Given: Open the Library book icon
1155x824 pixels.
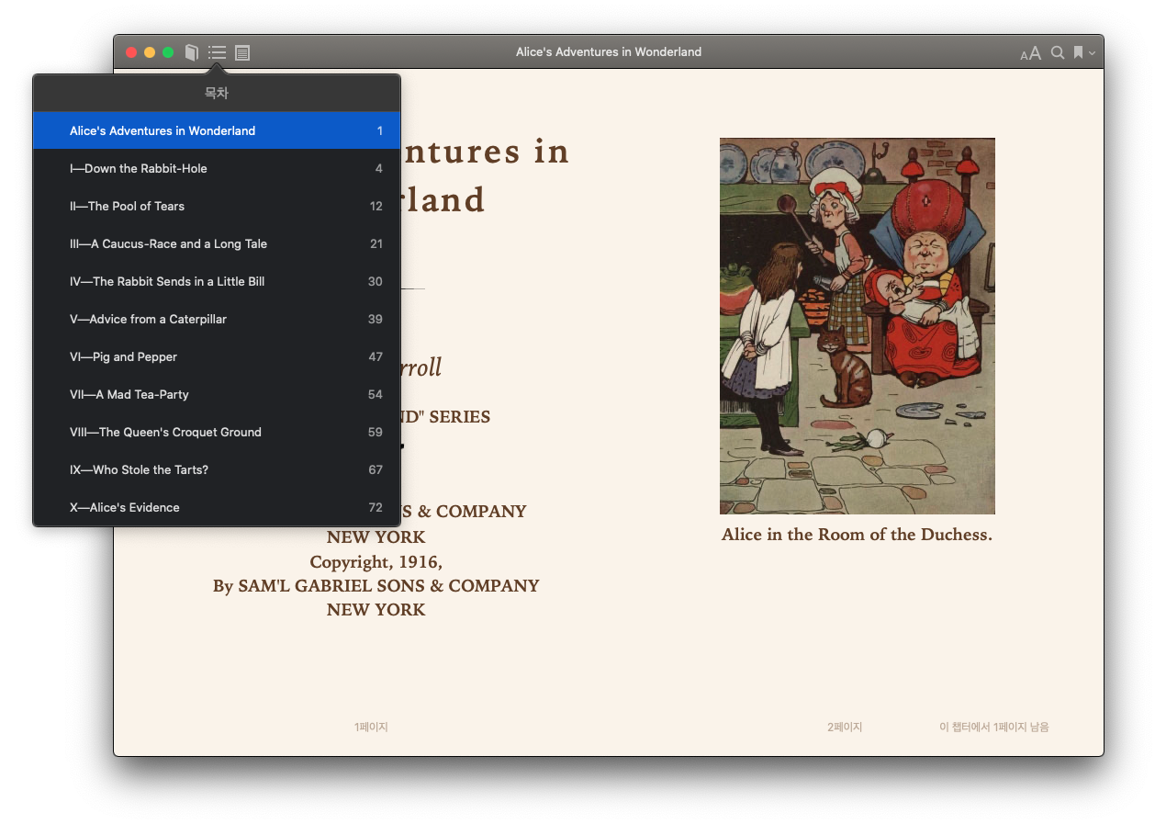Looking at the screenshot, I should click(x=191, y=52).
